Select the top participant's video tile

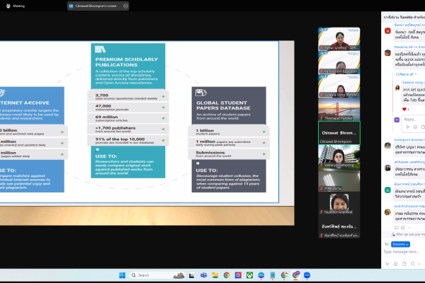click(339, 39)
